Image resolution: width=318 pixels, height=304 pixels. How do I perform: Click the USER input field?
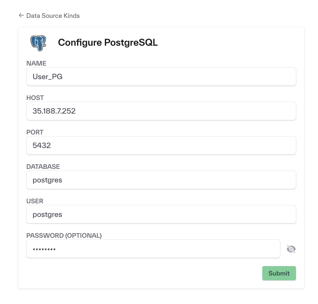(x=161, y=214)
